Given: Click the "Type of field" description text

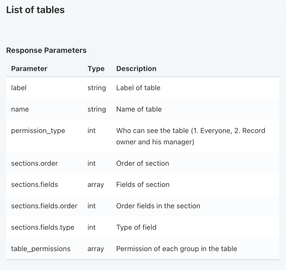Looking at the screenshot, I should 136,227.
